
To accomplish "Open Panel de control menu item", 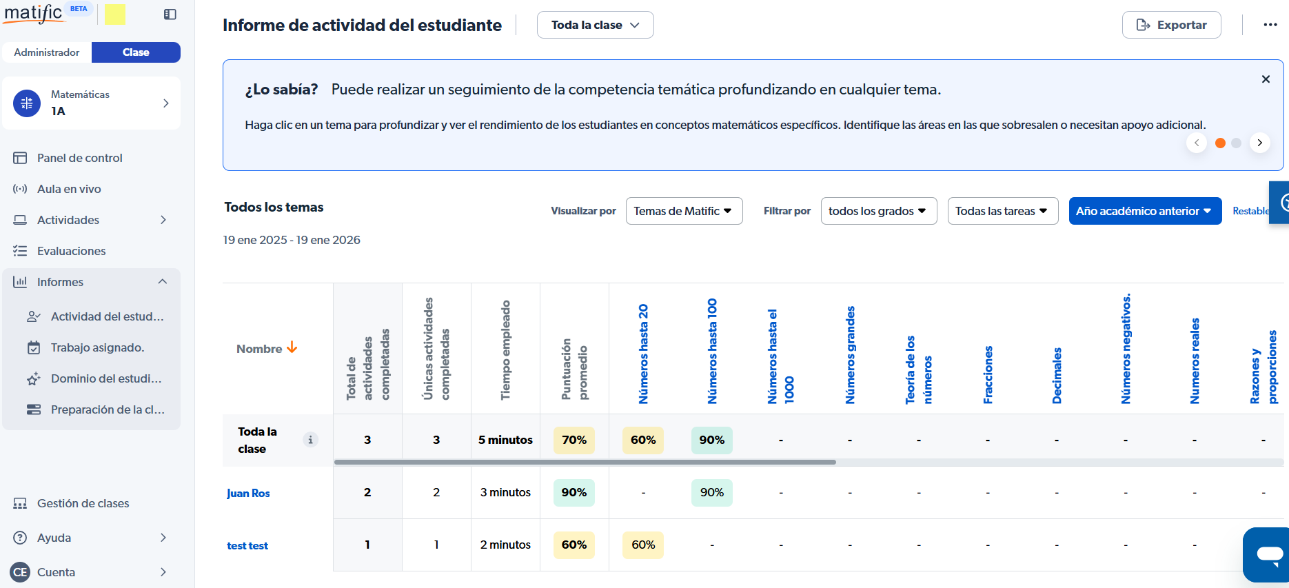I will 79,158.
